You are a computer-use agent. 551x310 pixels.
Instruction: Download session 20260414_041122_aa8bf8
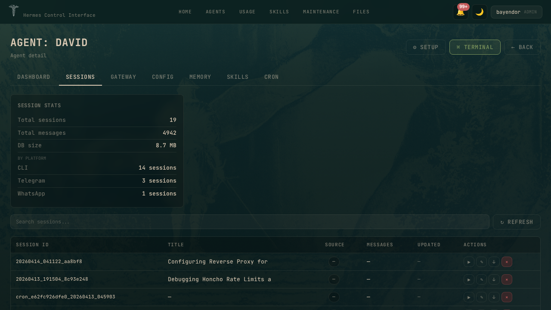[x=494, y=262]
